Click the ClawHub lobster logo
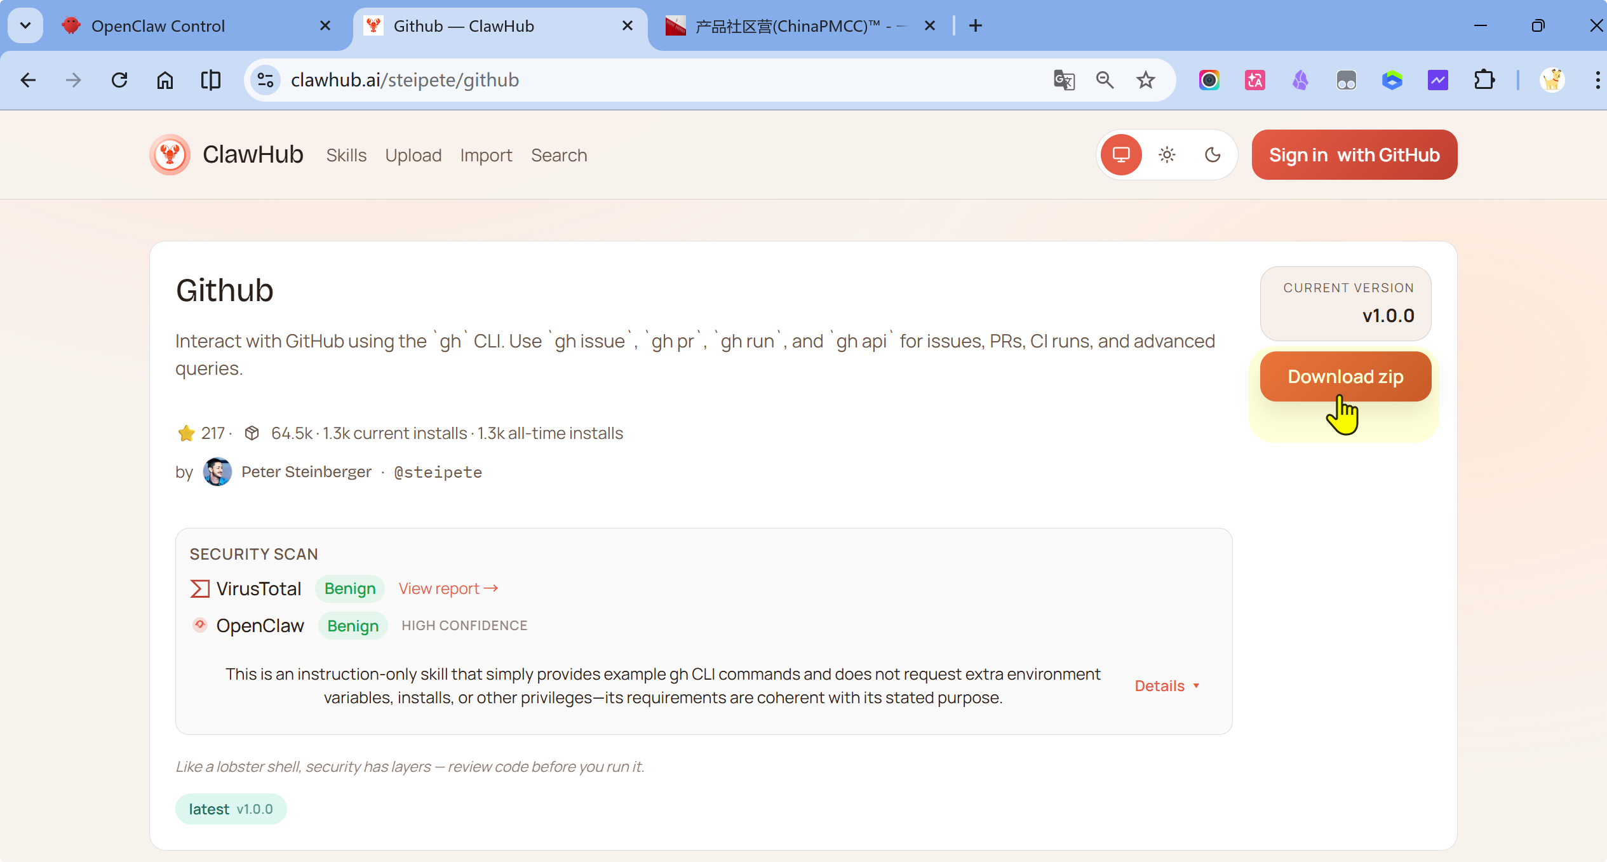The image size is (1607, 862). pos(170,154)
